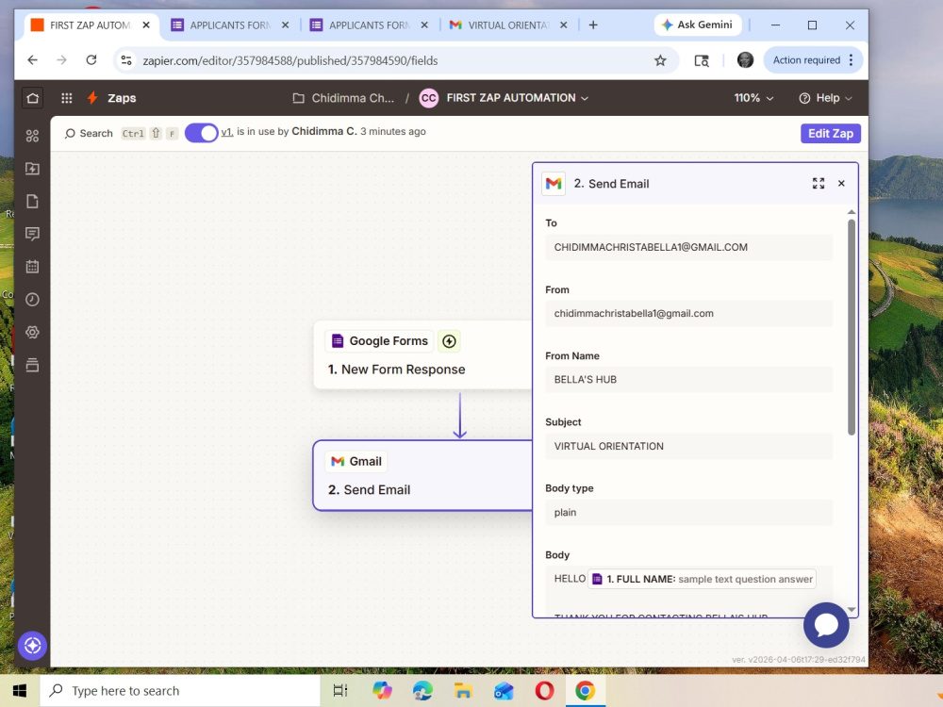Open Microsoft Edge from the taskbar
This screenshot has width=943, height=707.
click(422, 691)
